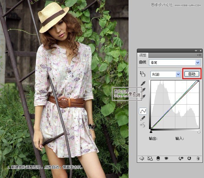This screenshot has height=178, width=204.
Task: Clip the adjustment to the layer below
Action: click(x=158, y=158)
